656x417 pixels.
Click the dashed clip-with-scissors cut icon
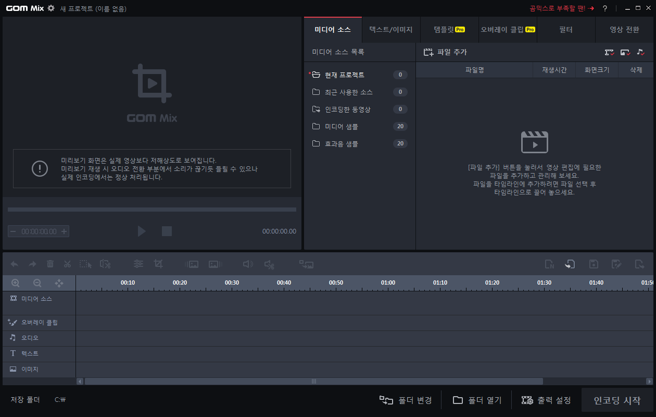pyautogui.click(x=105, y=264)
